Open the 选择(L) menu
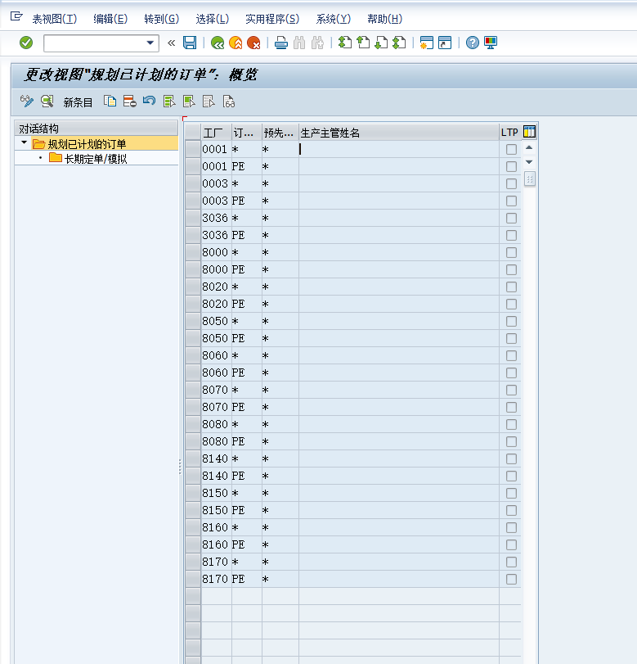 click(213, 19)
